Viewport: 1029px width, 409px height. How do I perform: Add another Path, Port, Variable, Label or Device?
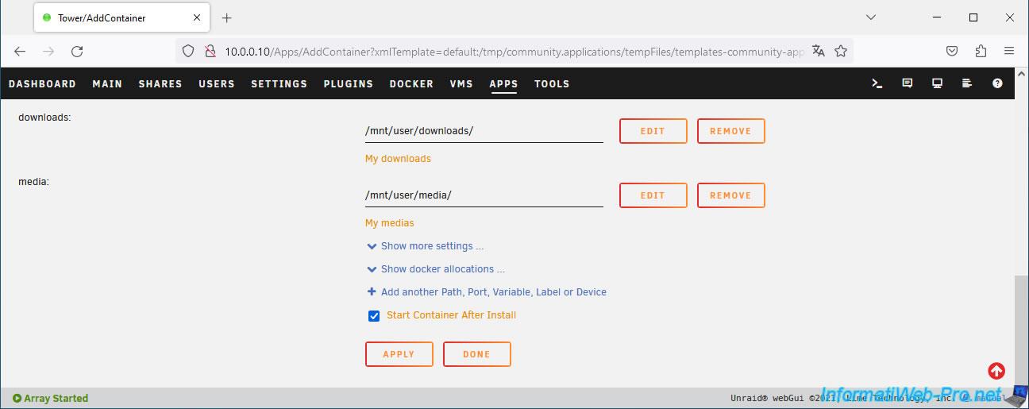pyautogui.click(x=492, y=292)
